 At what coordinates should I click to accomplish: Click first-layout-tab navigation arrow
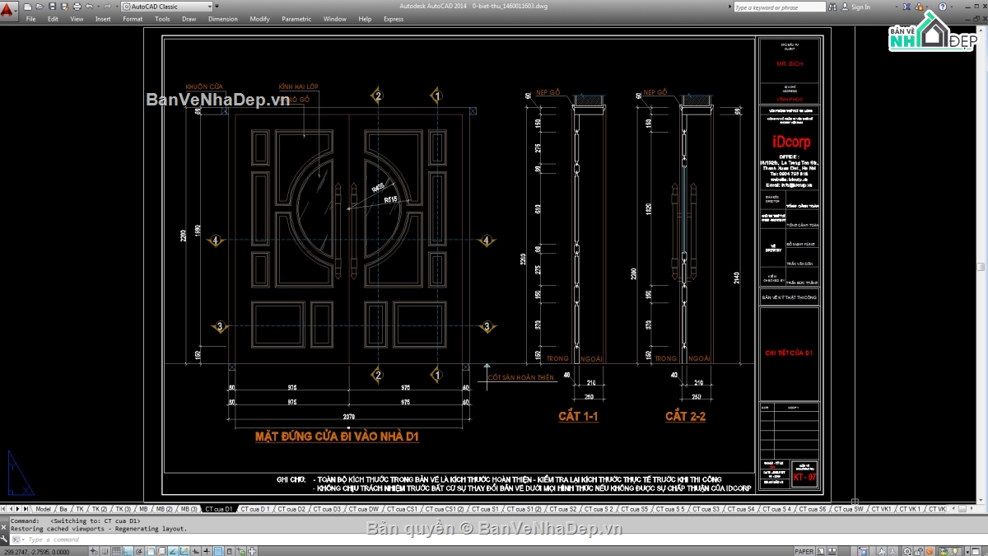click(3, 509)
